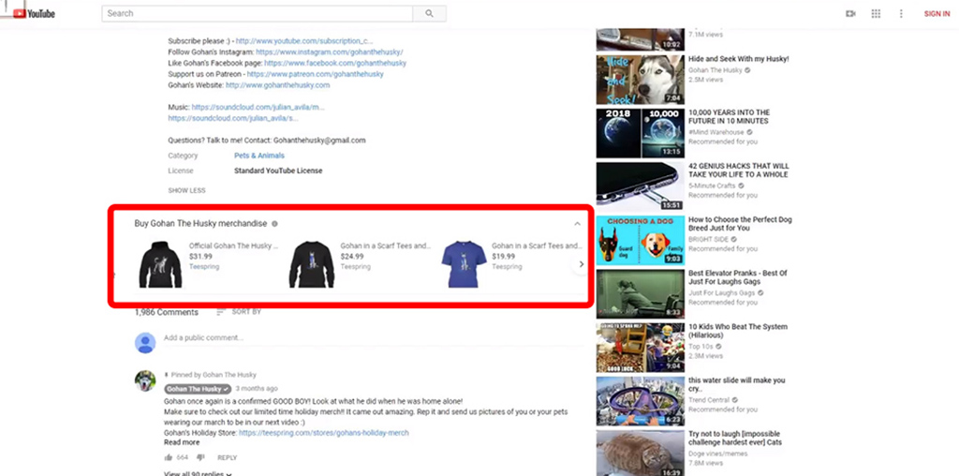Click Mind Warehouse channel name
Image resolution: width=959 pixels, height=476 pixels.
pyautogui.click(x=716, y=132)
